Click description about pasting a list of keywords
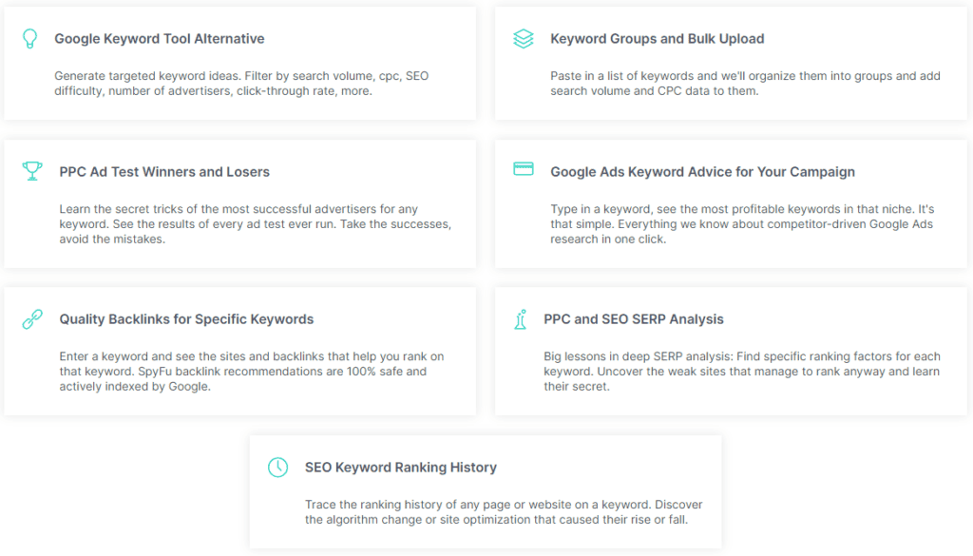 tap(745, 83)
